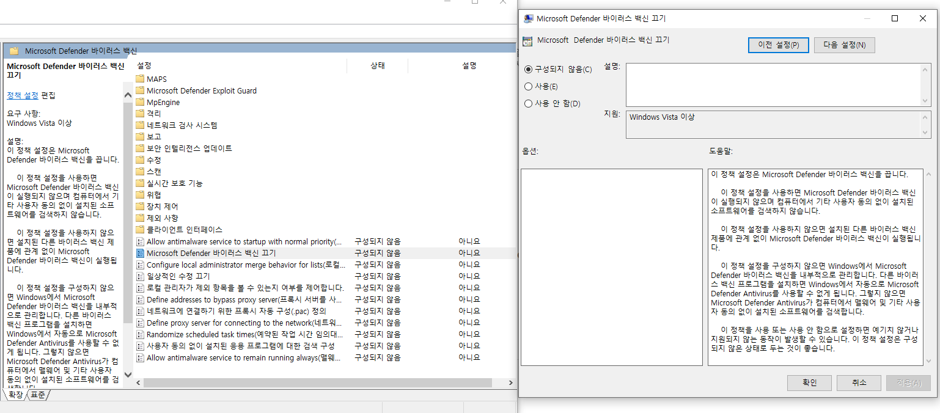This screenshot has height=413, width=940.
Task: Open the 정책 설정 link
Action: (x=23, y=95)
